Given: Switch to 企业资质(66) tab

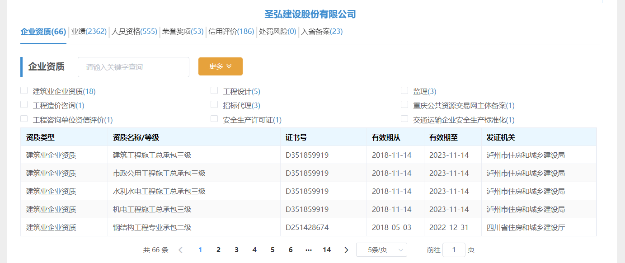Looking at the screenshot, I should pyautogui.click(x=43, y=32).
